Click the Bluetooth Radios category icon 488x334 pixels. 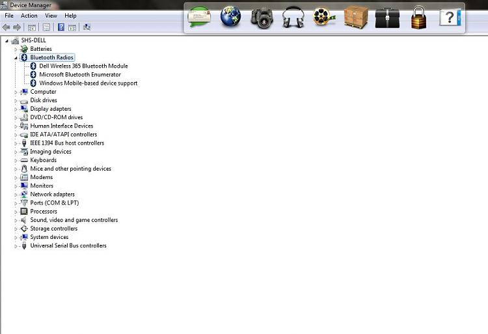click(24, 57)
